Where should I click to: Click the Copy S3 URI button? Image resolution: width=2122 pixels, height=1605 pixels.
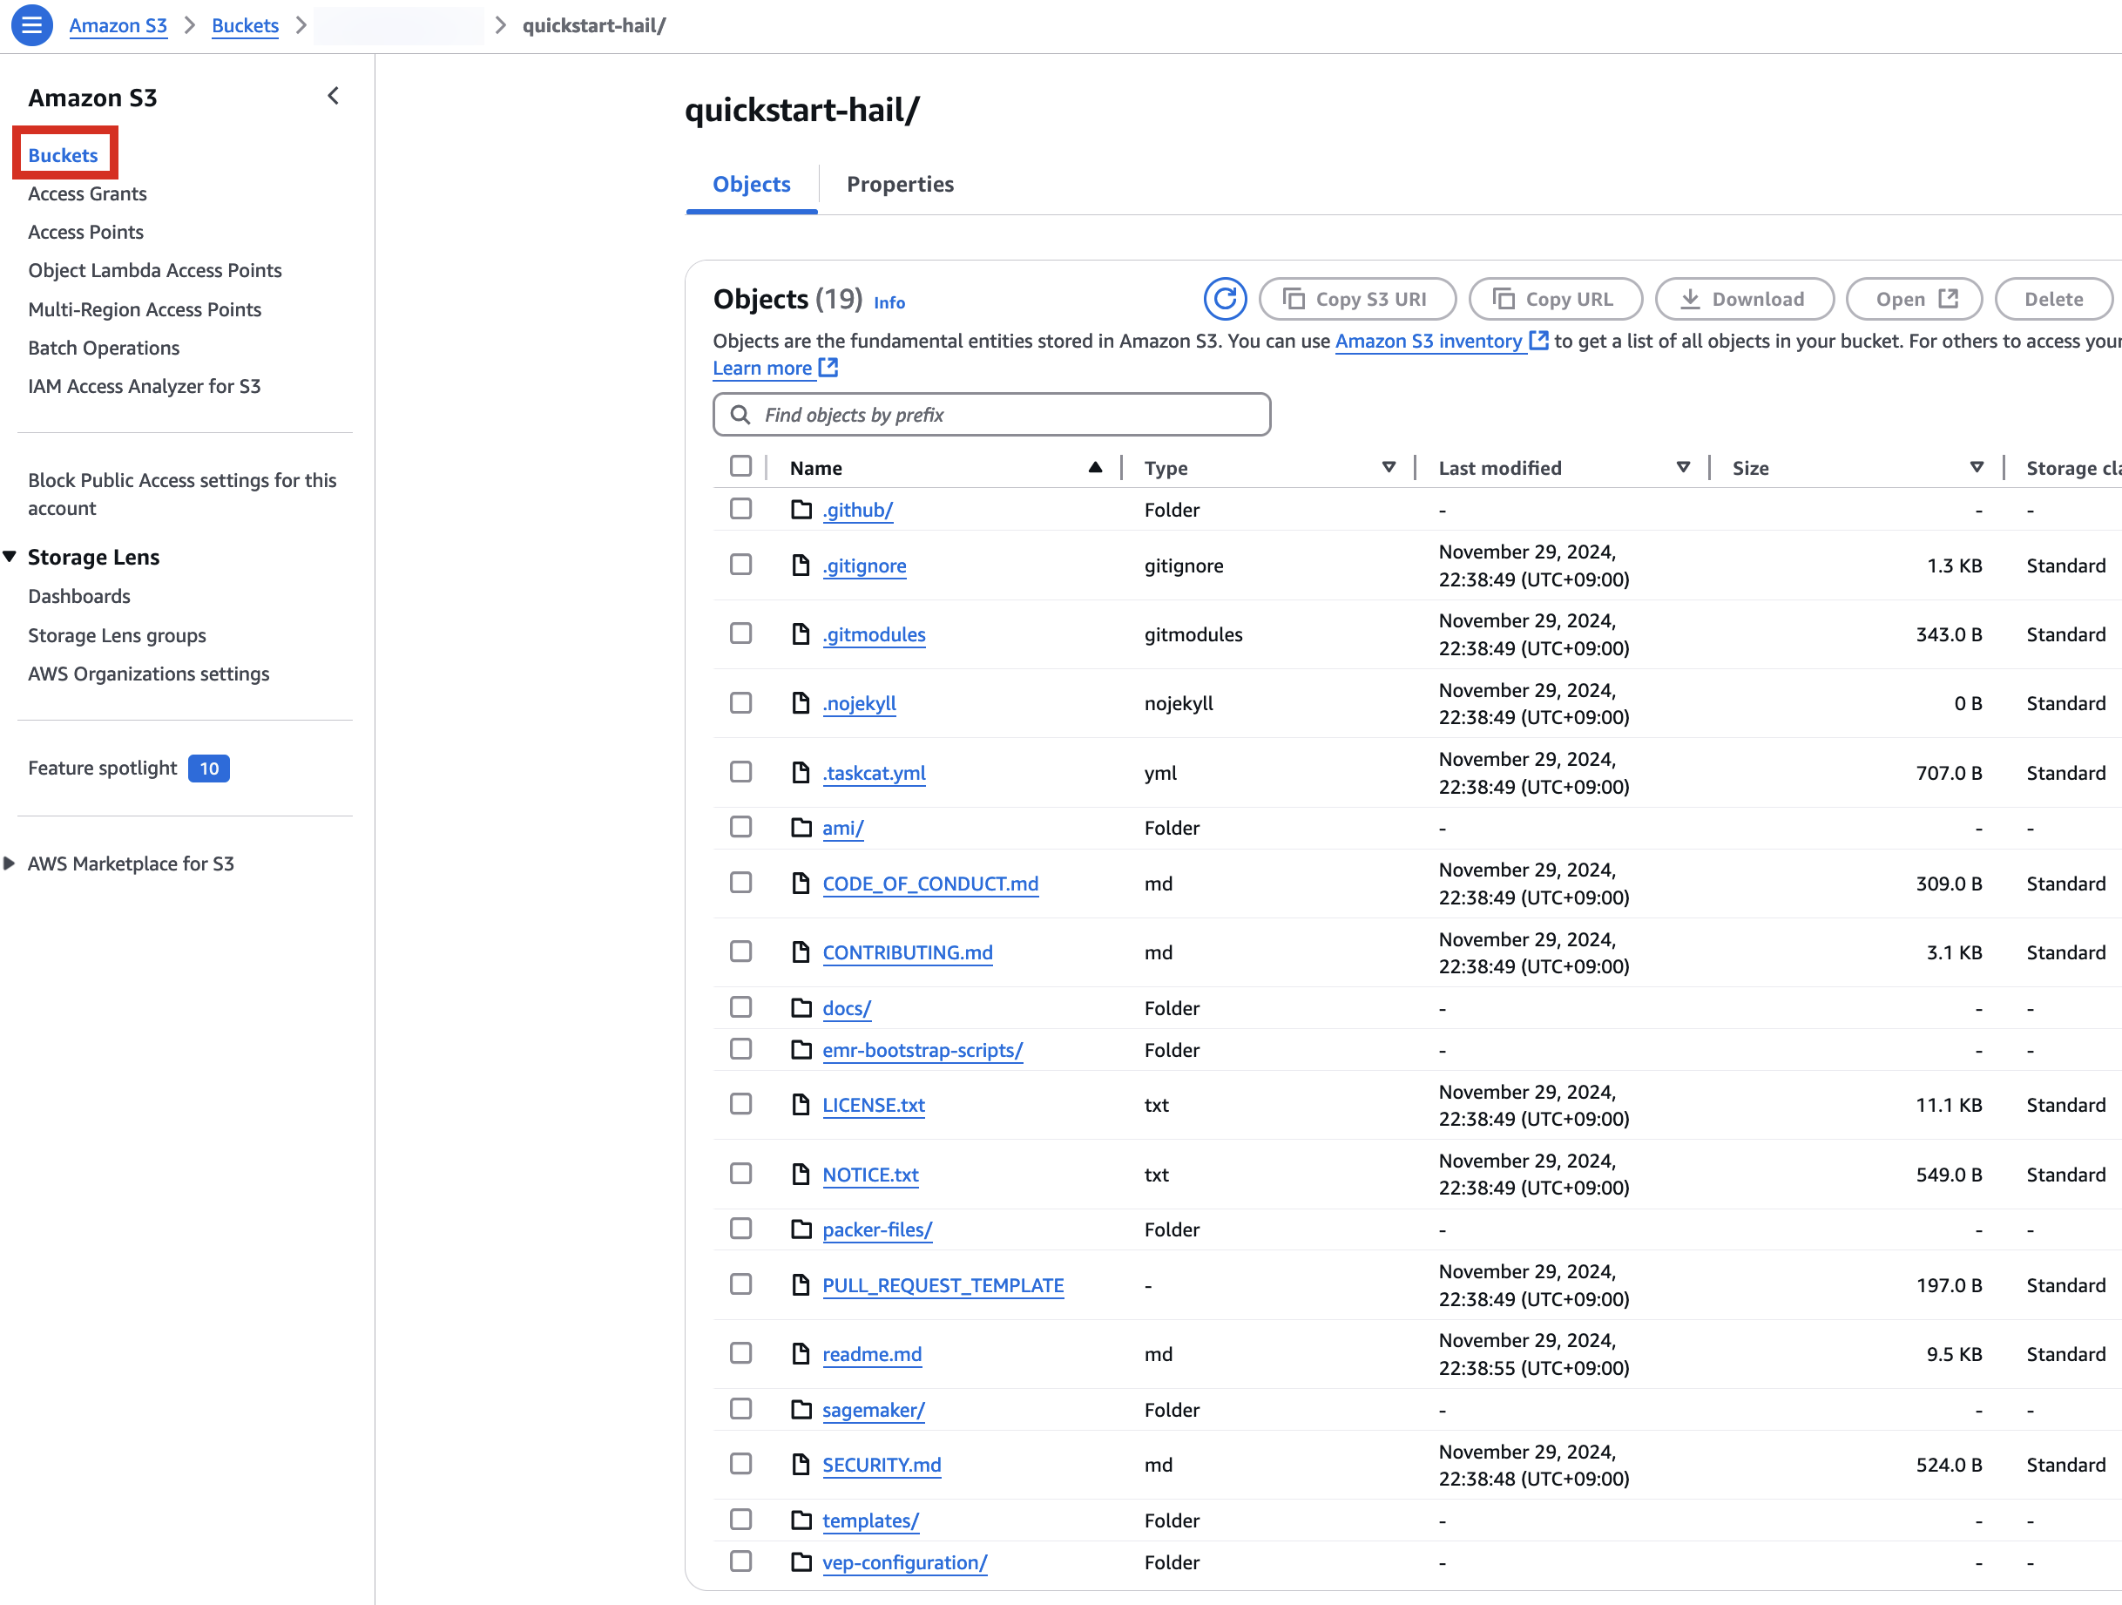point(1357,300)
